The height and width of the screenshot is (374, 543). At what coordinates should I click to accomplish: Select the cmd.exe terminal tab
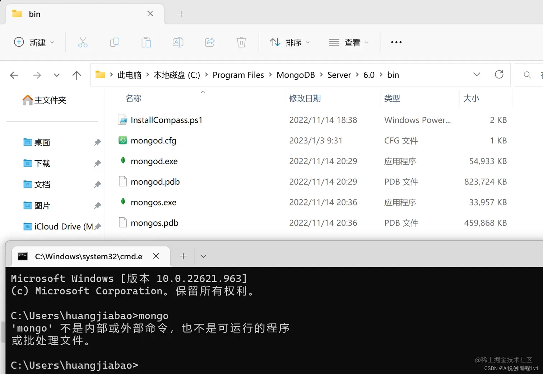click(x=91, y=256)
